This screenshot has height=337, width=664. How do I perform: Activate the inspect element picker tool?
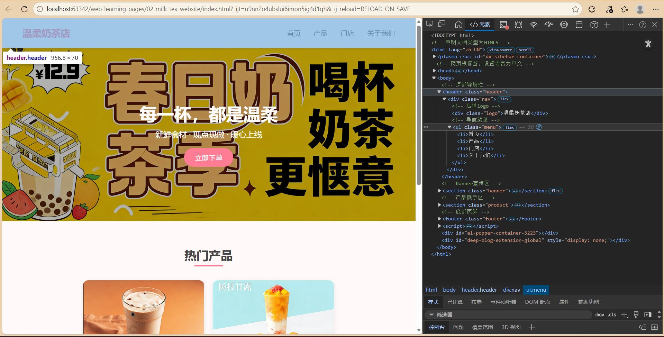pyautogui.click(x=429, y=24)
